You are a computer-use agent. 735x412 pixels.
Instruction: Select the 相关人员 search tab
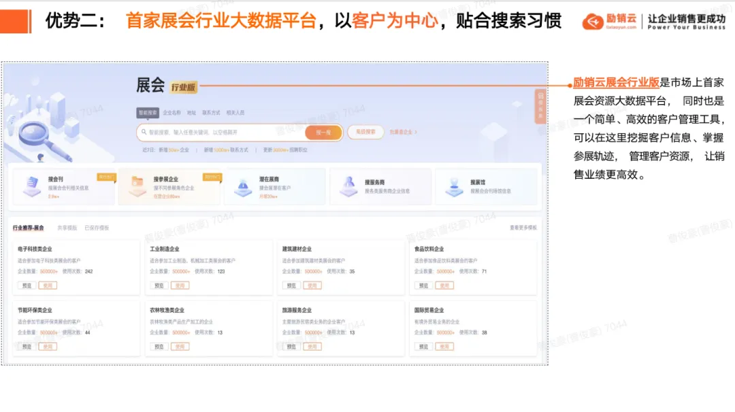[235, 113]
